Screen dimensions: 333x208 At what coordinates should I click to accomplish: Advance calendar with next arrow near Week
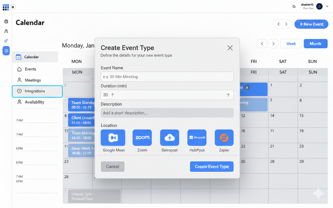click(x=273, y=44)
